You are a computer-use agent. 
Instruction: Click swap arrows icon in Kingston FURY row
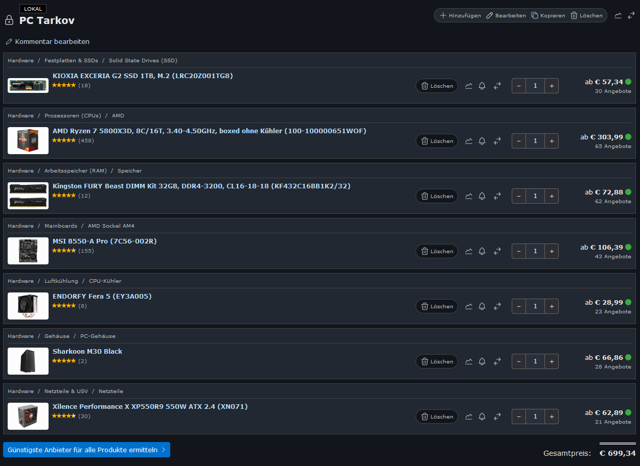click(x=497, y=196)
